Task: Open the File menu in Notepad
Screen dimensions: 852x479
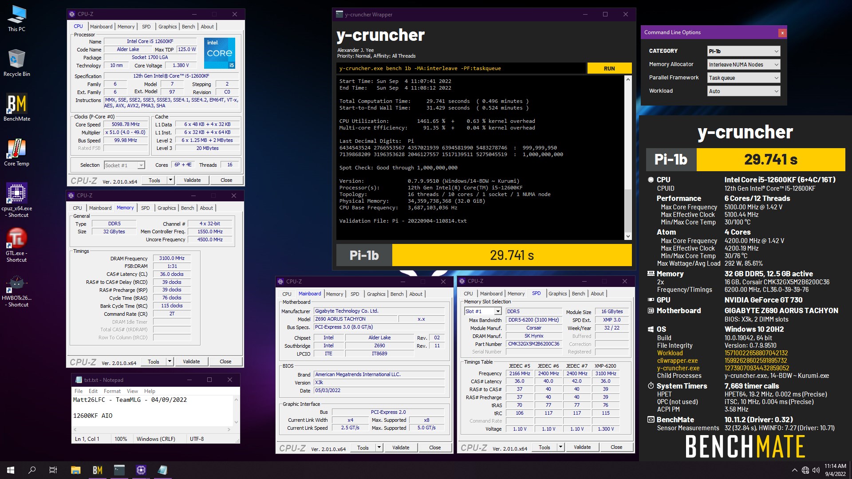Action: pos(79,391)
